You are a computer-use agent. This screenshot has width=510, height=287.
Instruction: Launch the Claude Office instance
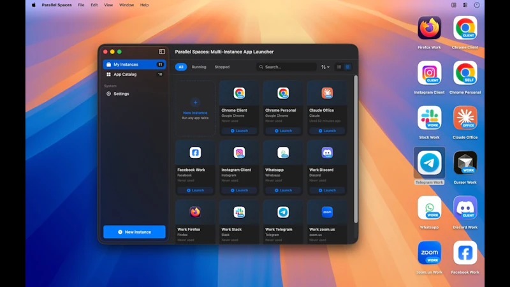click(327, 131)
